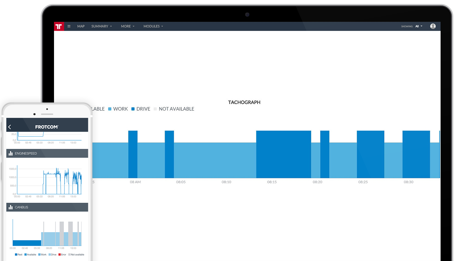
Task: Expand the SUMMARY dropdown menu
Action: [x=101, y=26]
